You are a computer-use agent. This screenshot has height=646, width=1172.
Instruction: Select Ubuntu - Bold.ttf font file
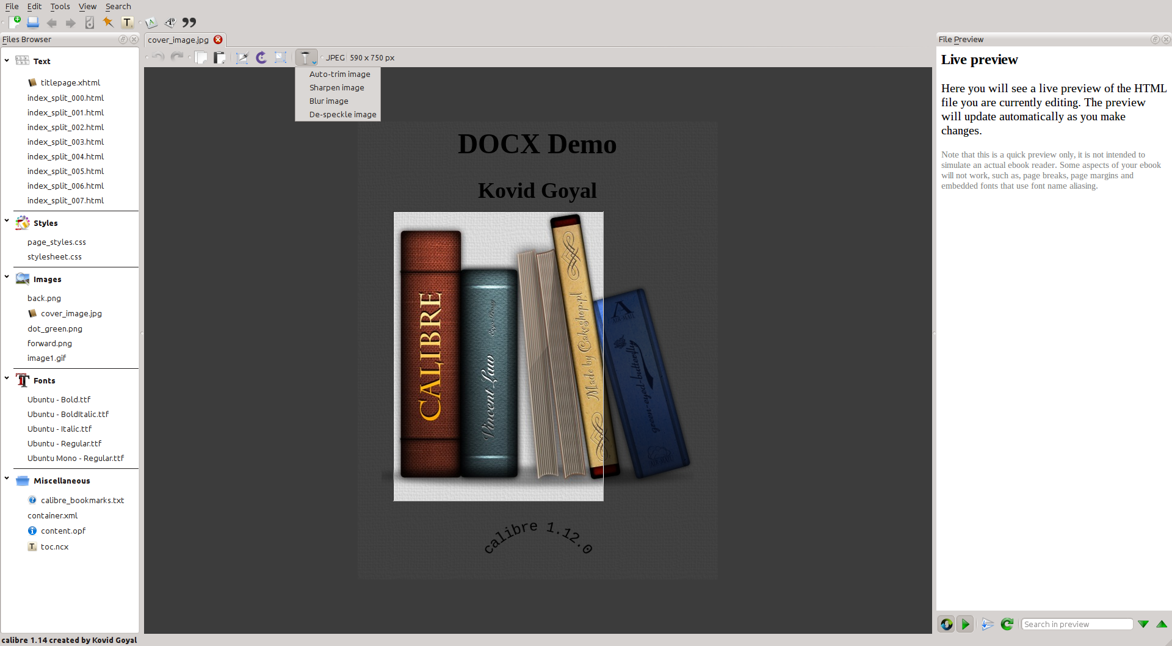pyautogui.click(x=59, y=400)
